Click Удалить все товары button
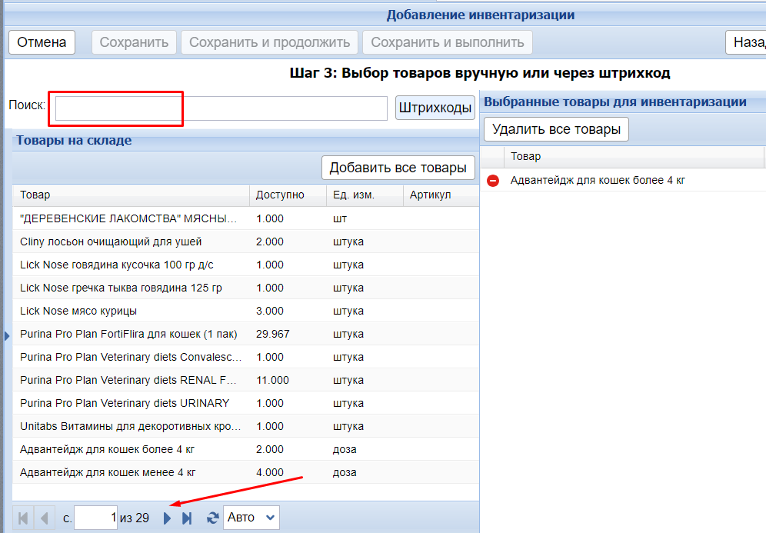The image size is (766, 533). coord(556,129)
